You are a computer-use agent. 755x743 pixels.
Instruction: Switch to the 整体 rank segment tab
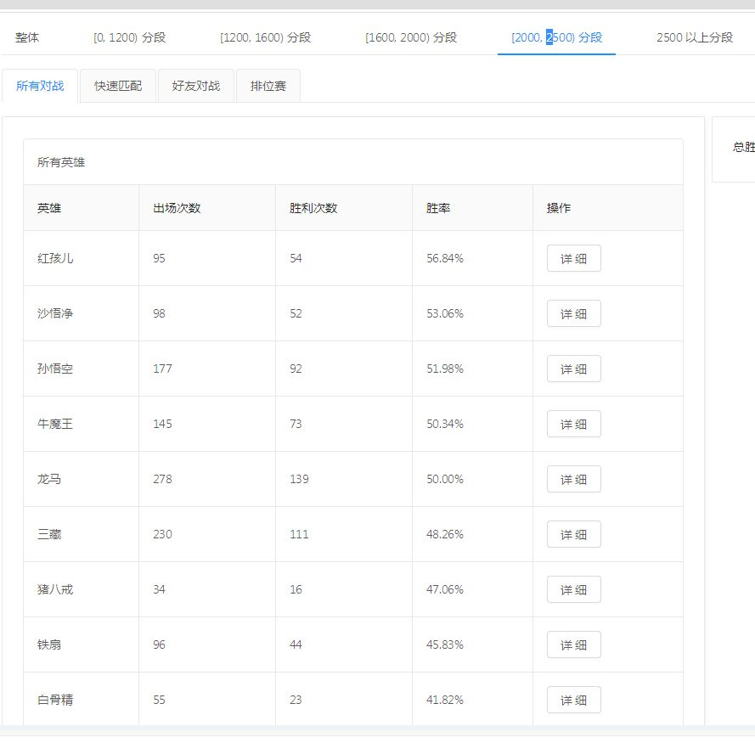pyautogui.click(x=27, y=37)
